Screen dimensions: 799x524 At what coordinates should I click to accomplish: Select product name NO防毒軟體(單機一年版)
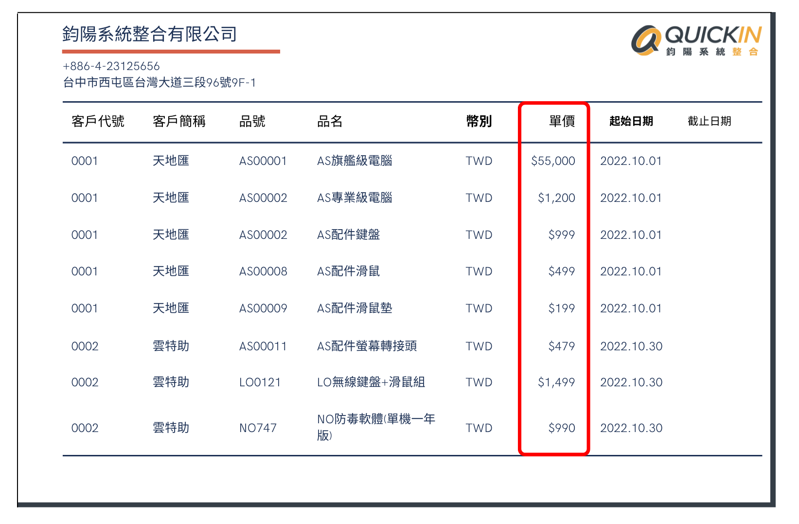click(376, 427)
